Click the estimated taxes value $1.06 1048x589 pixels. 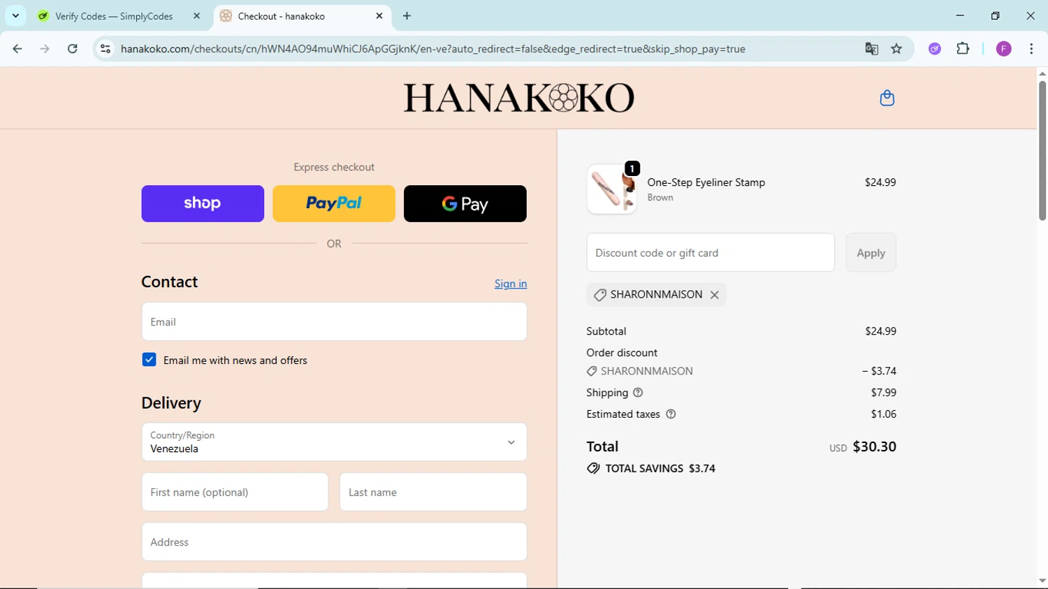coord(884,414)
